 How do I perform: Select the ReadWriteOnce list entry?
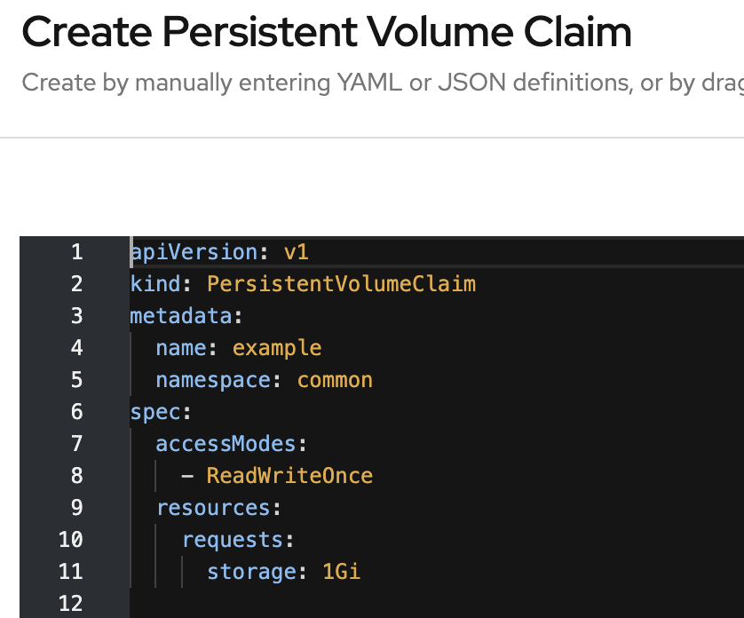[x=289, y=475]
